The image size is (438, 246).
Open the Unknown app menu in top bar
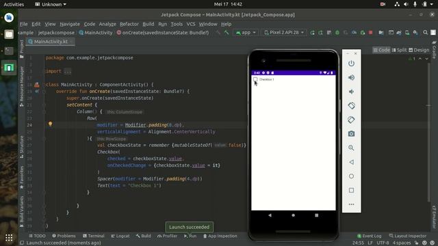(x=50, y=4)
